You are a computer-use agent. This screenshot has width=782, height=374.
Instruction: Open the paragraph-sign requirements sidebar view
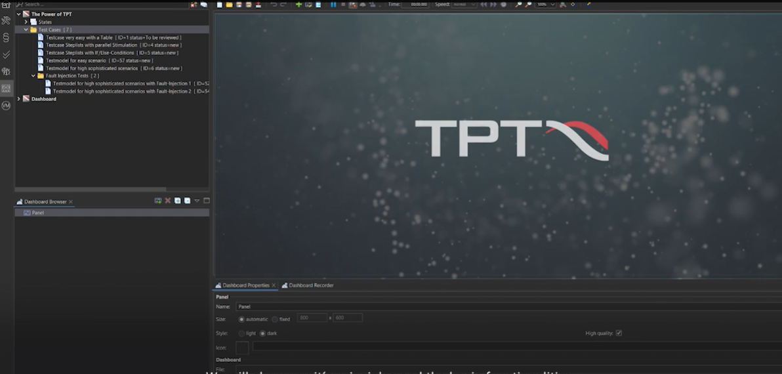pos(6,37)
